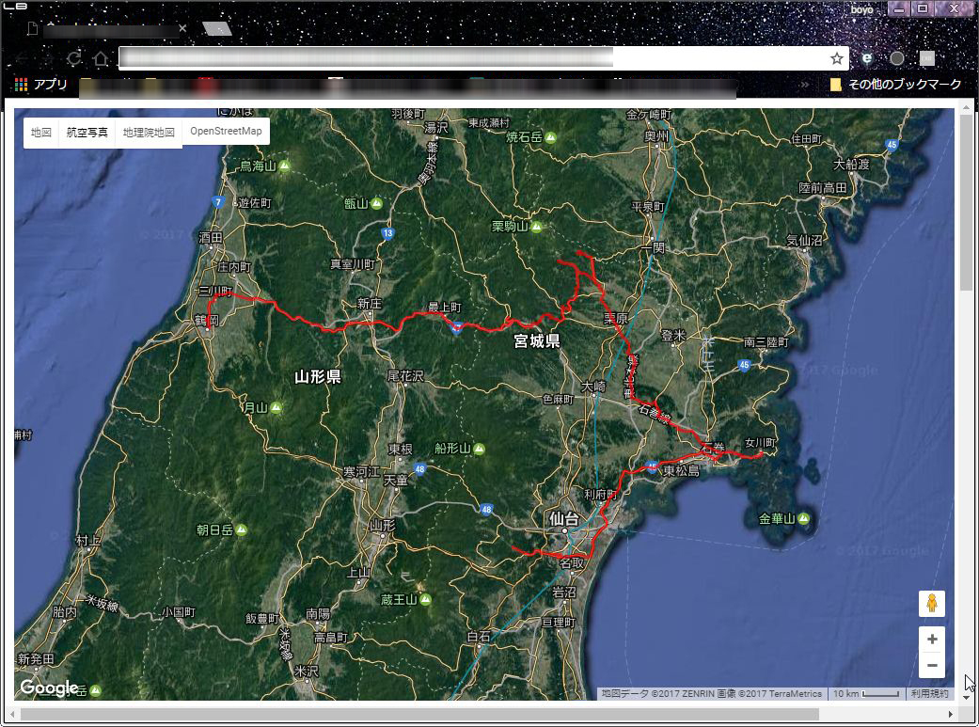Screen dimensions: 979x727
Task: Click the 月山 mountain marker
Action: click(x=276, y=408)
